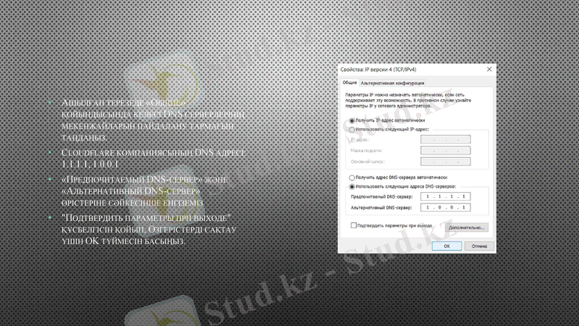Open the Альтернативная конфигурация tab
This screenshot has width=579, height=326.
click(x=392, y=83)
